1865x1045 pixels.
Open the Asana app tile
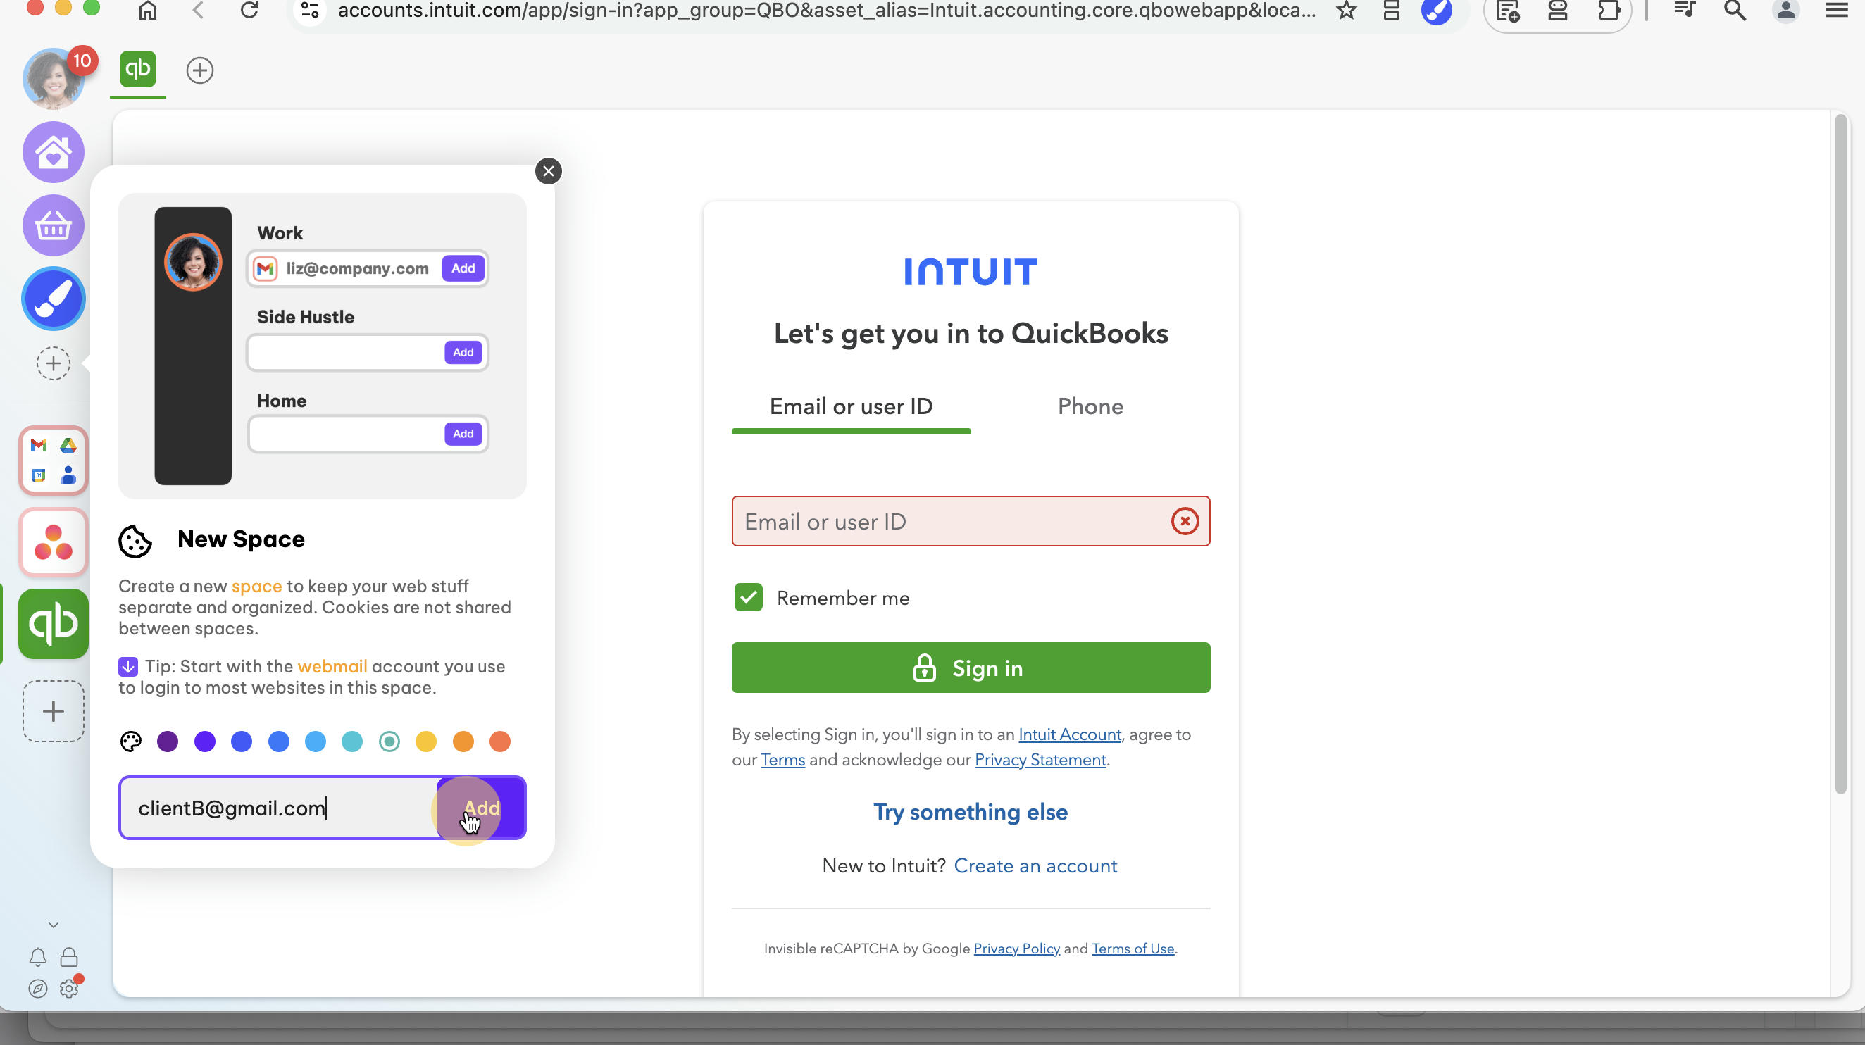coord(54,542)
